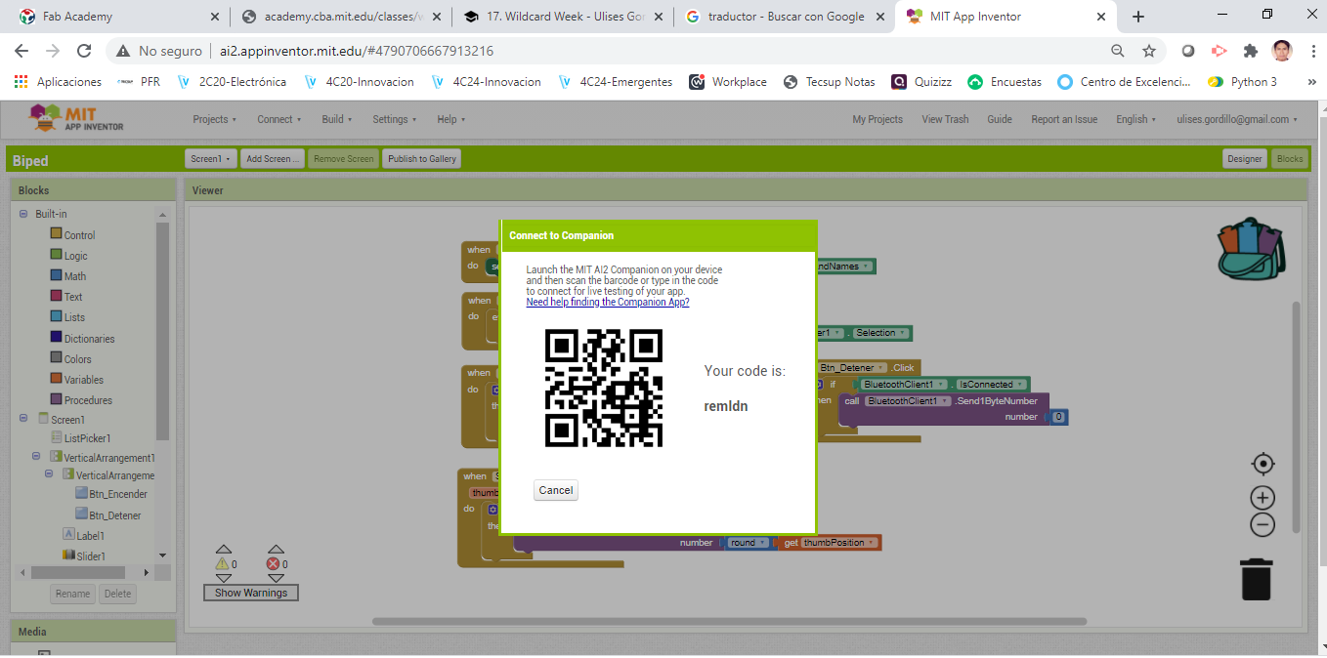Bookmark this page with star icon
Image resolution: width=1327 pixels, height=658 pixels.
click(x=1149, y=51)
